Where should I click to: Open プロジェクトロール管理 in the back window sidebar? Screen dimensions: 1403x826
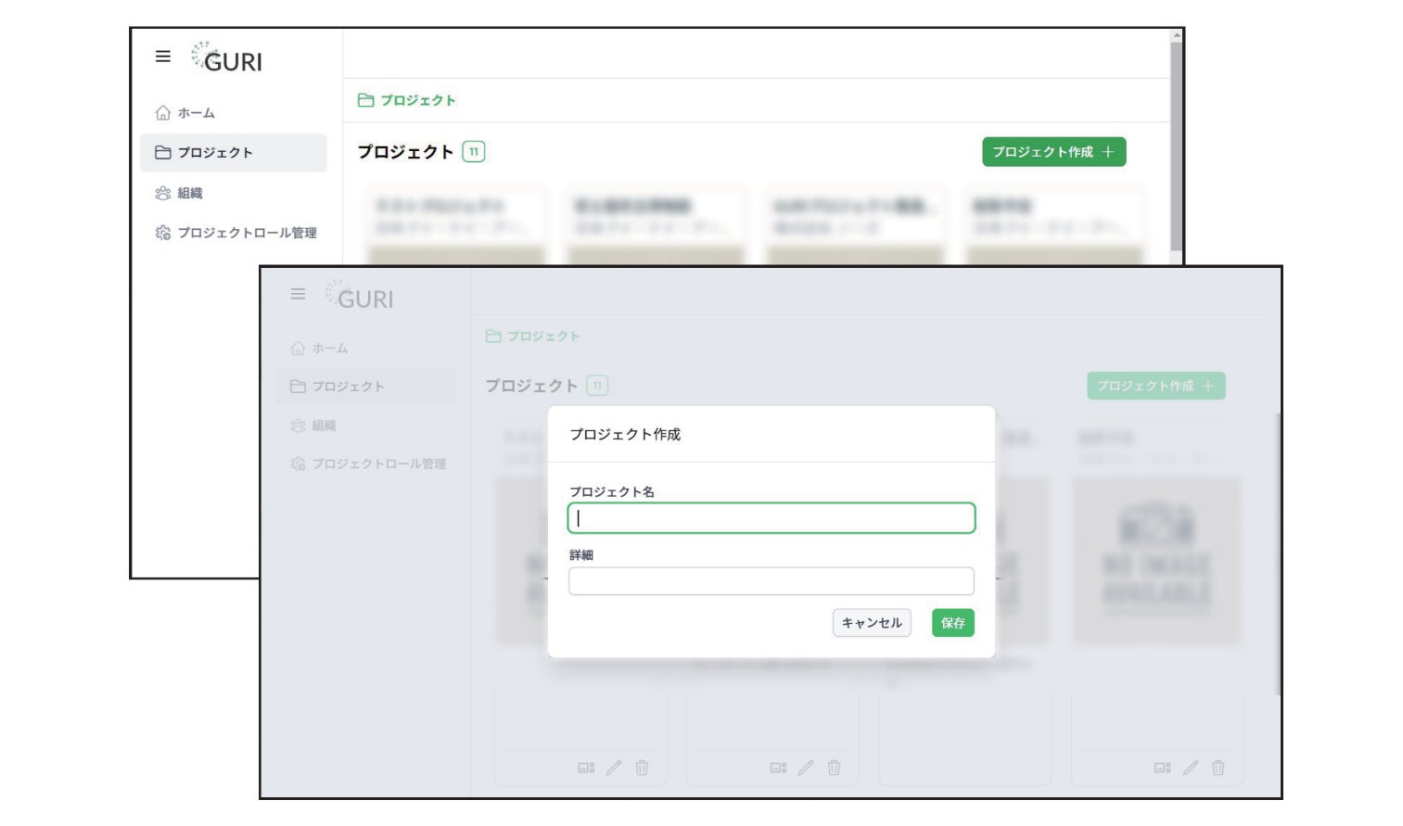click(247, 233)
